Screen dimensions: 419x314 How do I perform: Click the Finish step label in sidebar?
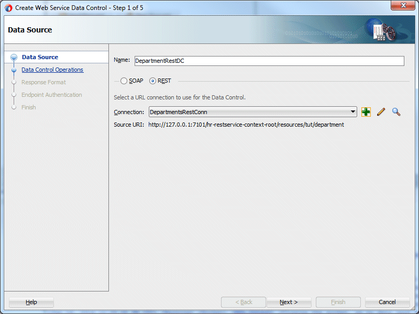click(x=29, y=107)
